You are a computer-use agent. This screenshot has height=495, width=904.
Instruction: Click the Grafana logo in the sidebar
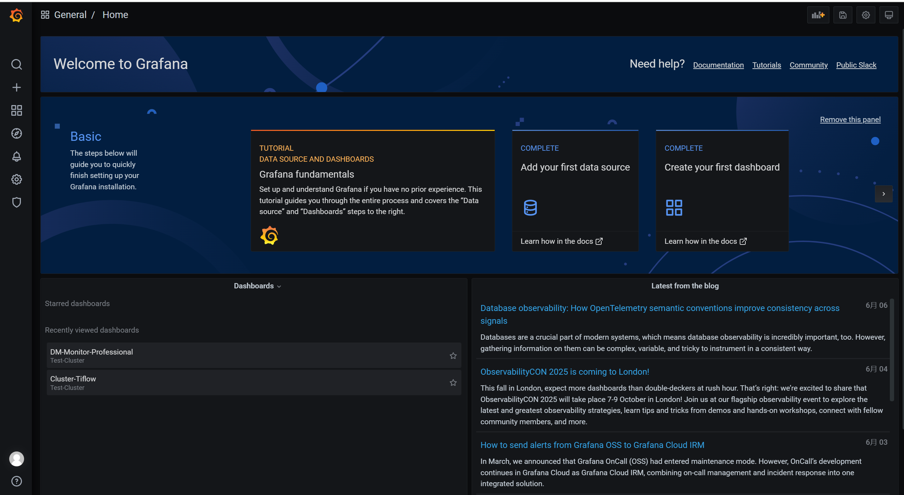(x=16, y=15)
